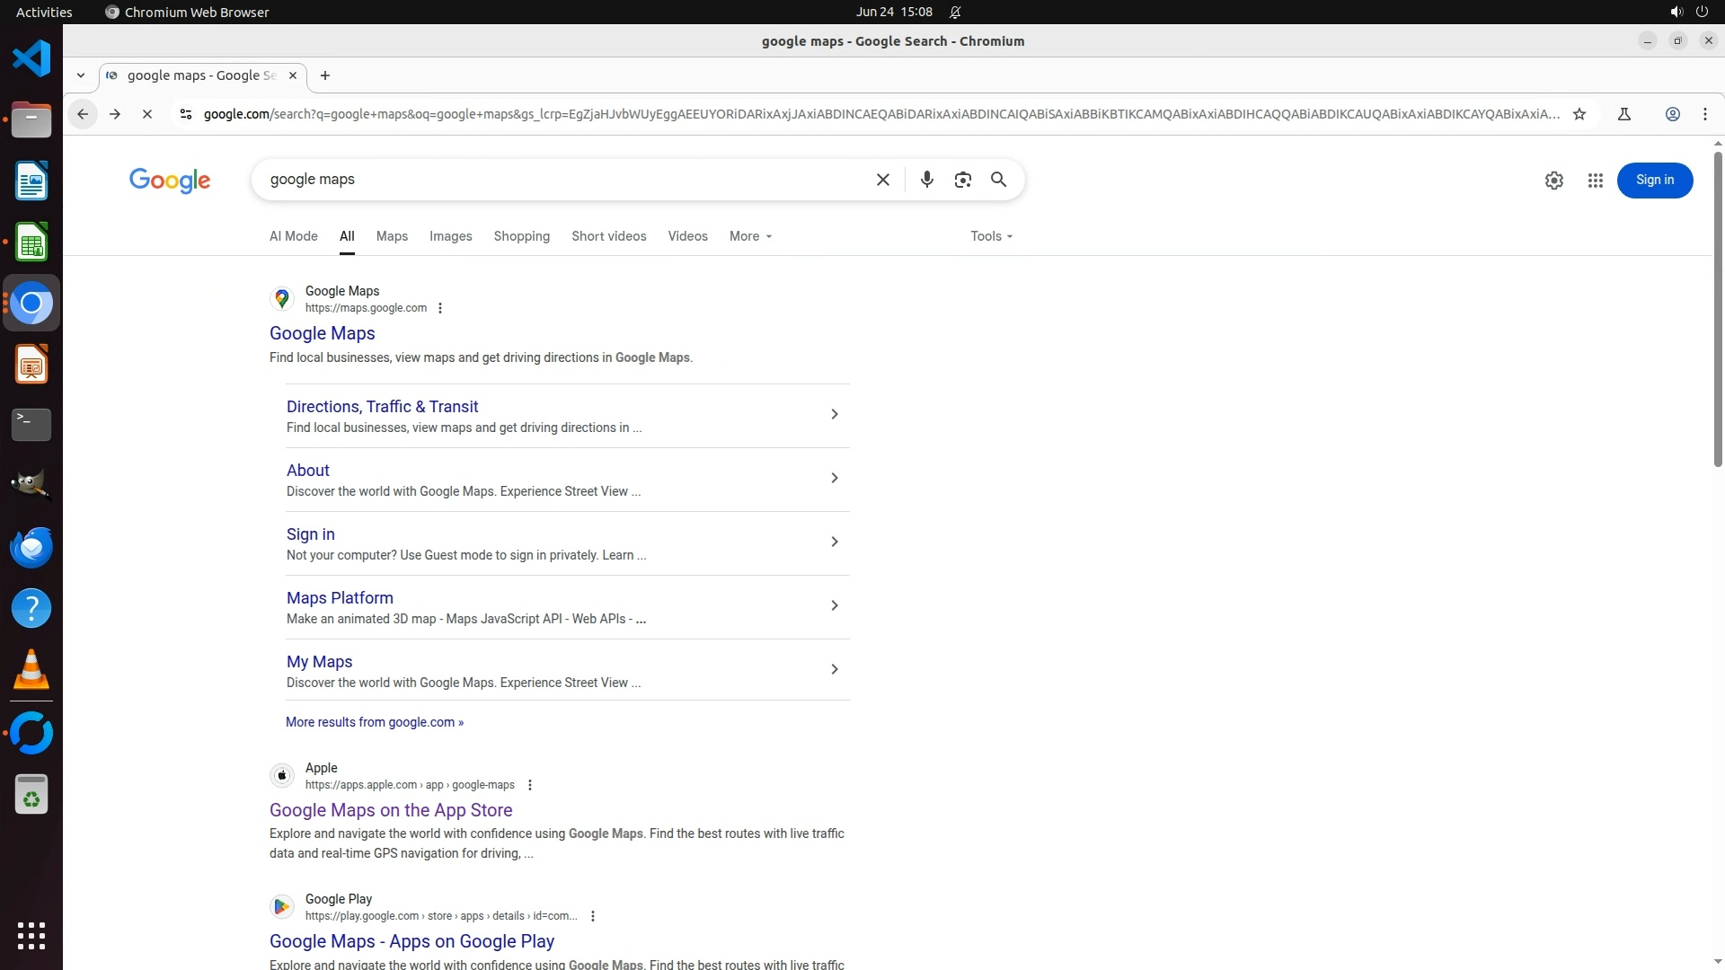Switch to the Images search tab
The width and height of the screenshot is (1725, 970).
coord(450,236)
